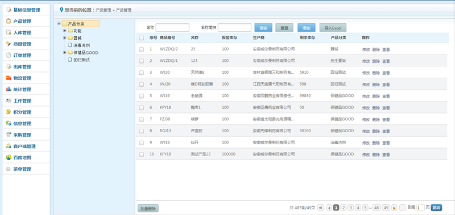Image resolution: width=455 pixels, height=215 pixels.
Task: Click the 统计管理 bar chart icon
Action: point(9,90)
